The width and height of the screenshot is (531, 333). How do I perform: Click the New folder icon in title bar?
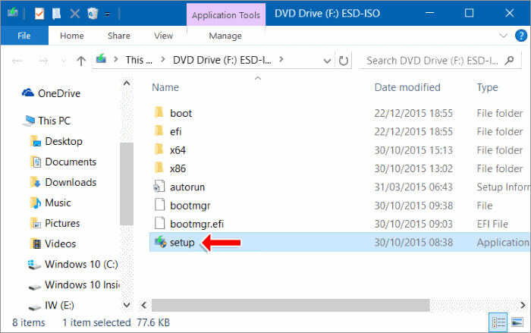[x=57, y=14]
